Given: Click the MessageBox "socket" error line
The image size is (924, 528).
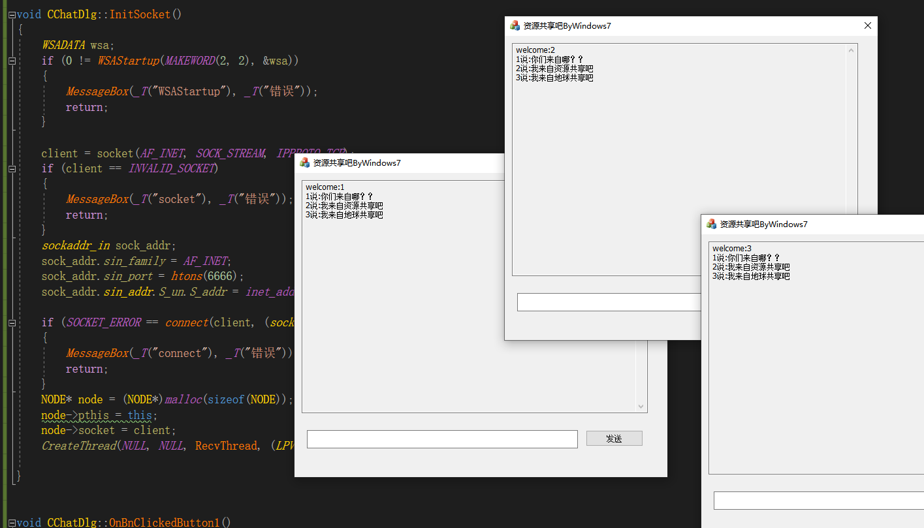Looking at the screenshot, I should tap(180, 199).
